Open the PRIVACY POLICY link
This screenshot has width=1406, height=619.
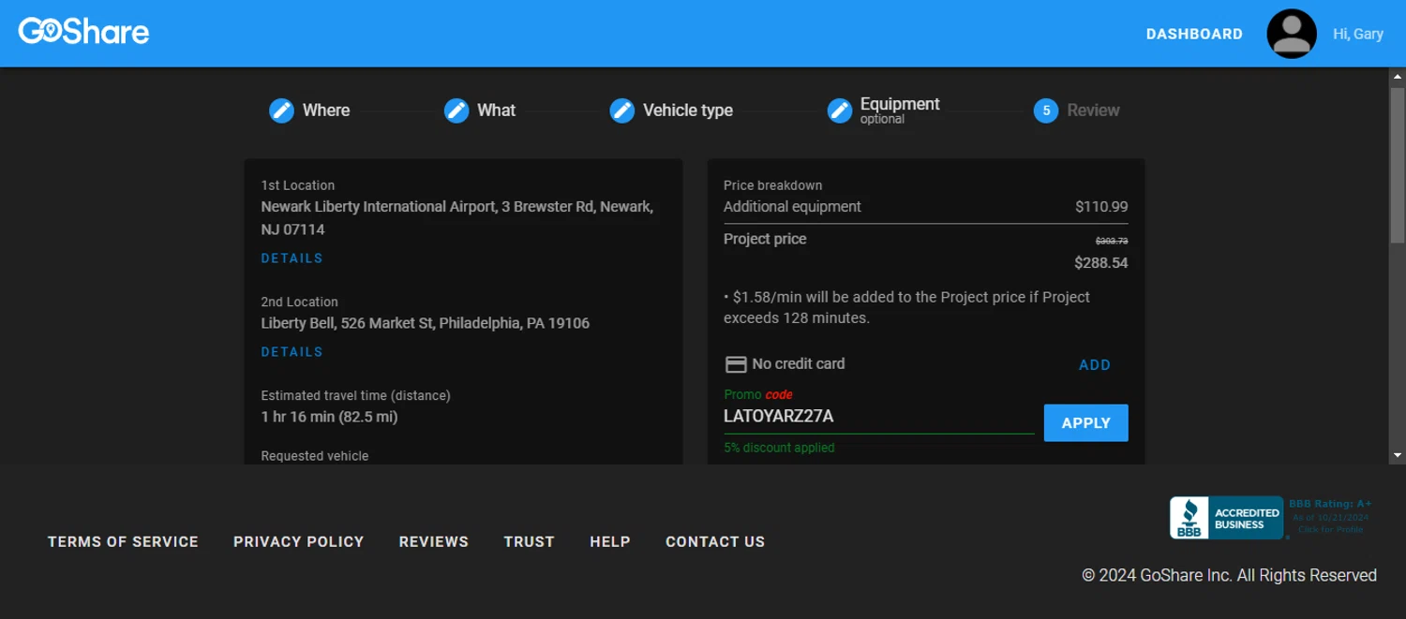point(298,541)
